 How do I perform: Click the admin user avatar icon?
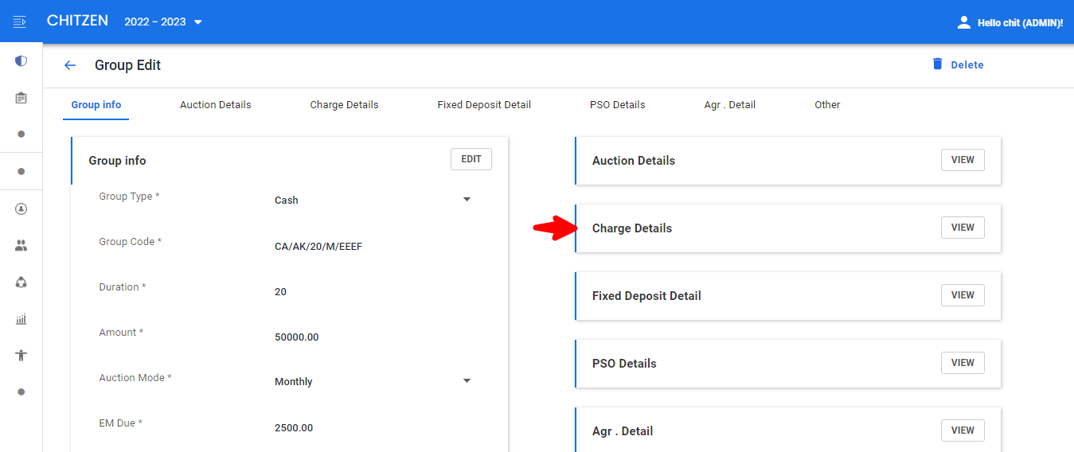coord(964,22)
